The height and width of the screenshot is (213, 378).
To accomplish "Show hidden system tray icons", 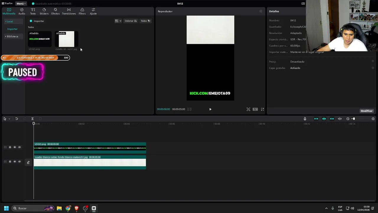I will coord(326,208).
